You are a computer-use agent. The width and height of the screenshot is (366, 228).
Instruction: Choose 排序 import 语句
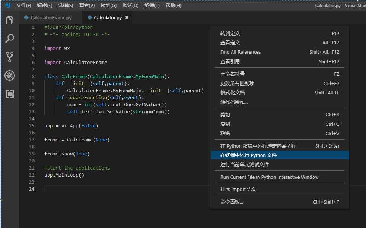[x=280, y=190]
